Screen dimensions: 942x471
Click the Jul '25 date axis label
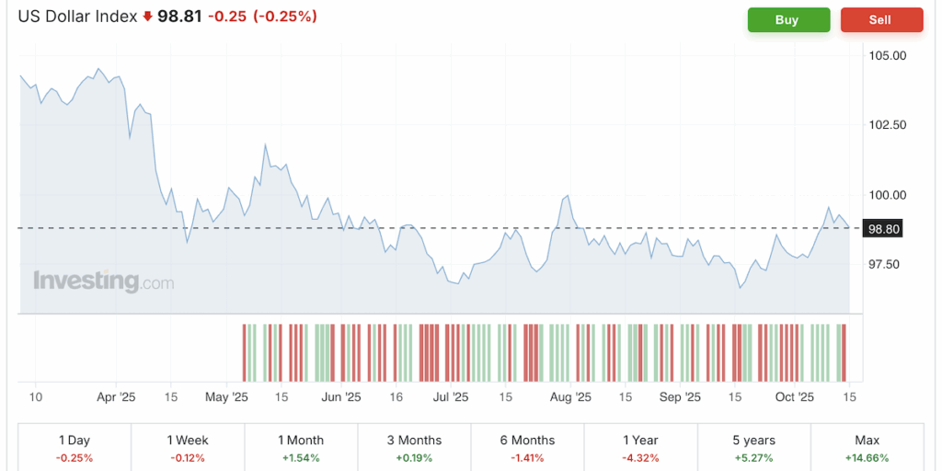[x=451, y=397]
